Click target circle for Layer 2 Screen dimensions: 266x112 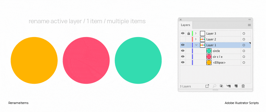(x=244, y=39)
